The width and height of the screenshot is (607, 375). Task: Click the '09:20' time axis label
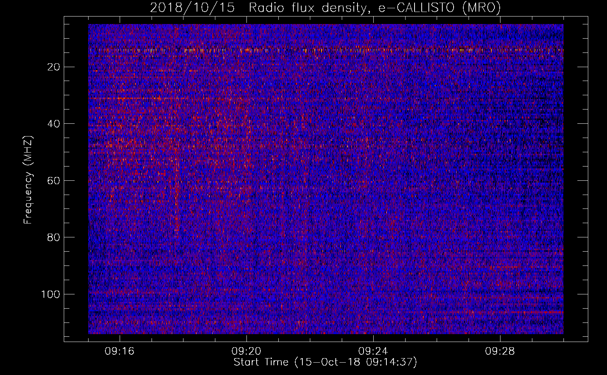(246, 351)
